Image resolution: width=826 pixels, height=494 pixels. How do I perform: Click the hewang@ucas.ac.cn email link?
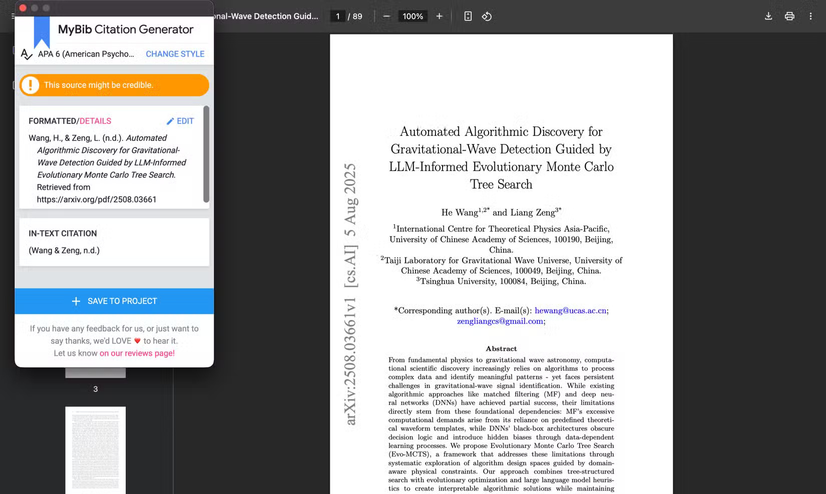pyautogui.click(x=570, y=310)
